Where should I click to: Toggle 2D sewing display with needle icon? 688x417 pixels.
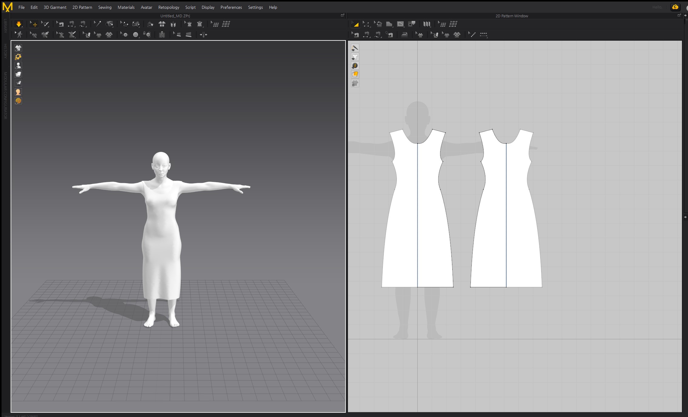point(355,48)
